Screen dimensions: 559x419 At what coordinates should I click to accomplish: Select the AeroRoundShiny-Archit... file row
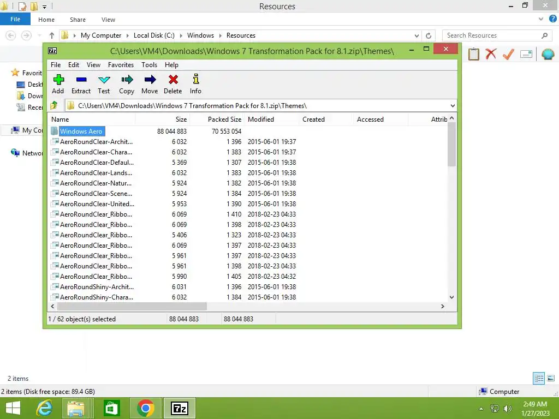pyautogui.click(x=248, y=287)
